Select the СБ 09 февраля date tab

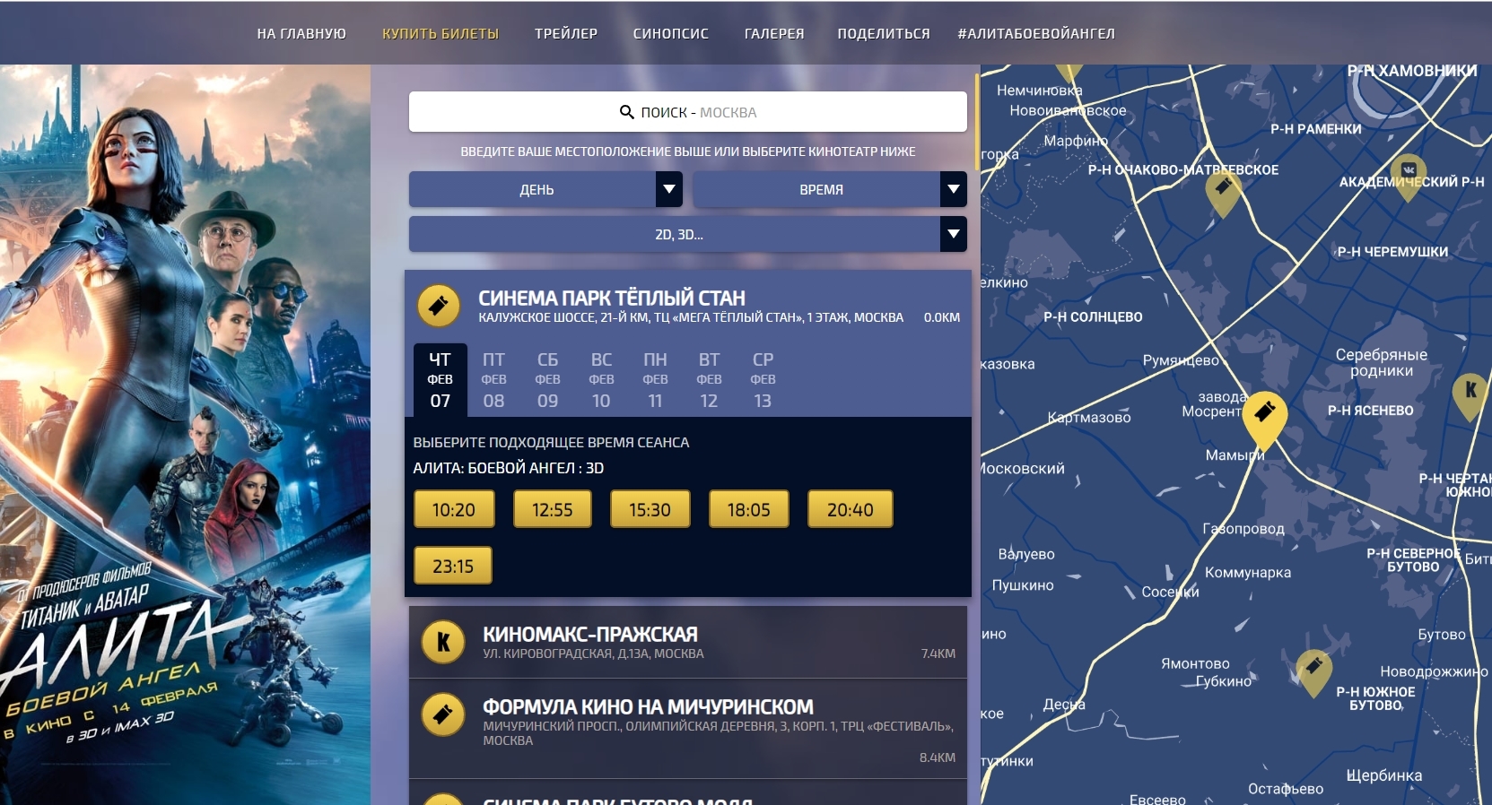pos(547,380)
